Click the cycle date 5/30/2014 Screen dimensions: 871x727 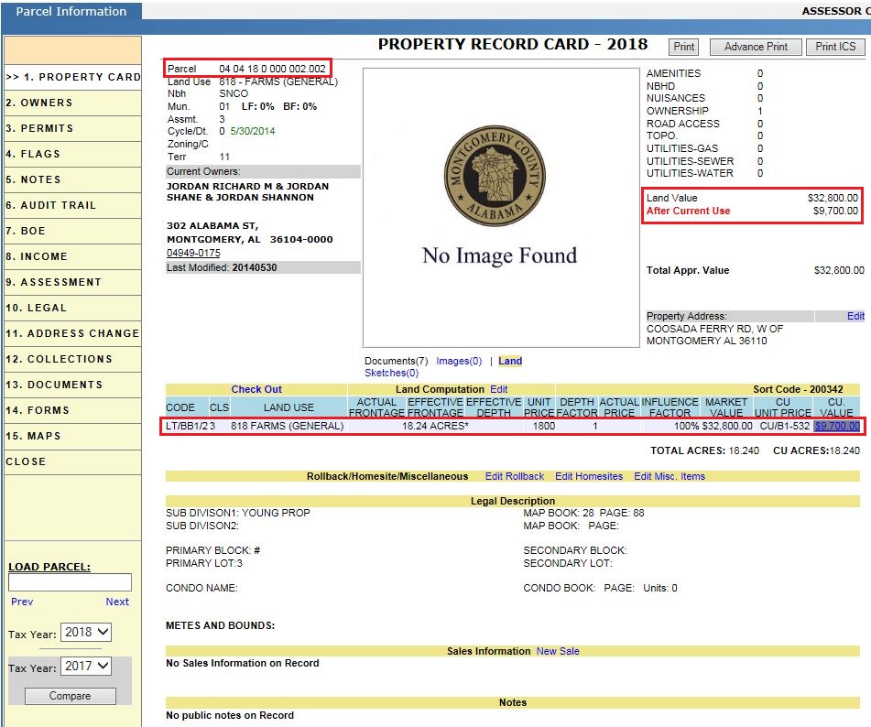pos(253,131)
